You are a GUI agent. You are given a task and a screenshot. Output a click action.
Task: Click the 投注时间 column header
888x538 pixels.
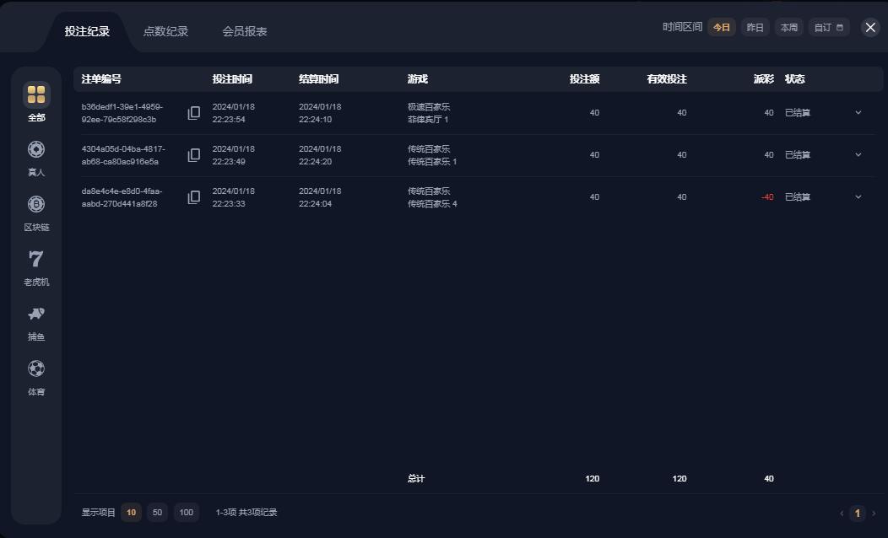tap(232, 79)
